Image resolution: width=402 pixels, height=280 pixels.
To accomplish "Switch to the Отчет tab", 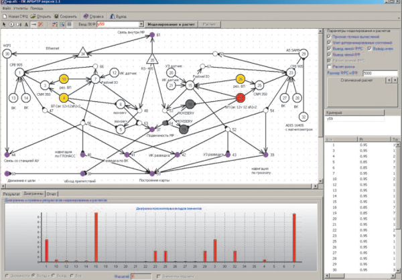I will (52, 194).
